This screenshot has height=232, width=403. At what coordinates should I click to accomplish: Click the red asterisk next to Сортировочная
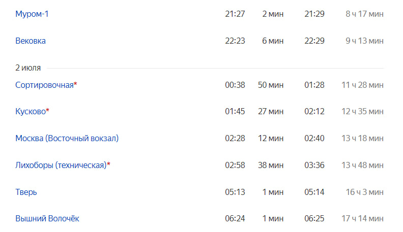(75, 84)
